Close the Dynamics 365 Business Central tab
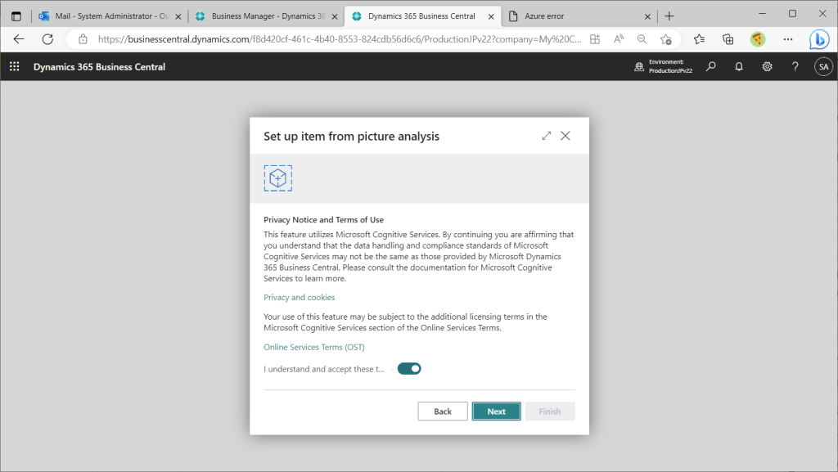The height and width of the screenshot is (472, 838). click(x=491, y=16)
